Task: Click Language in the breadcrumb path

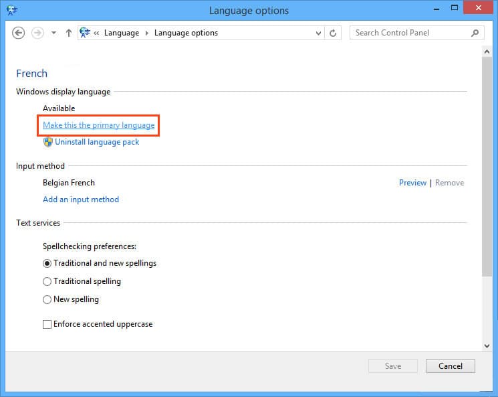Action: [122, 33]
